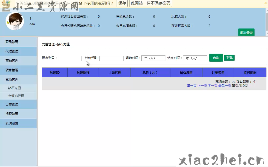Click the 总价（元） column header
The image size is (268, 167).
(150, 73)
